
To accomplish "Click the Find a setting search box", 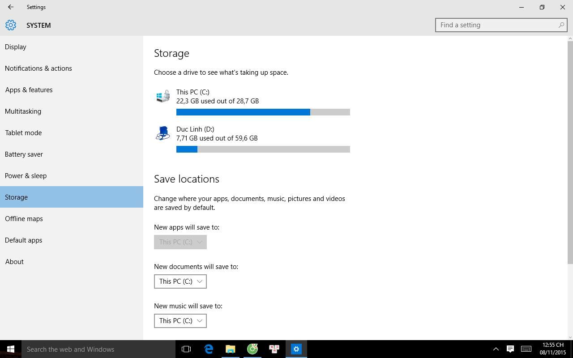I will (x=501, y=25).
